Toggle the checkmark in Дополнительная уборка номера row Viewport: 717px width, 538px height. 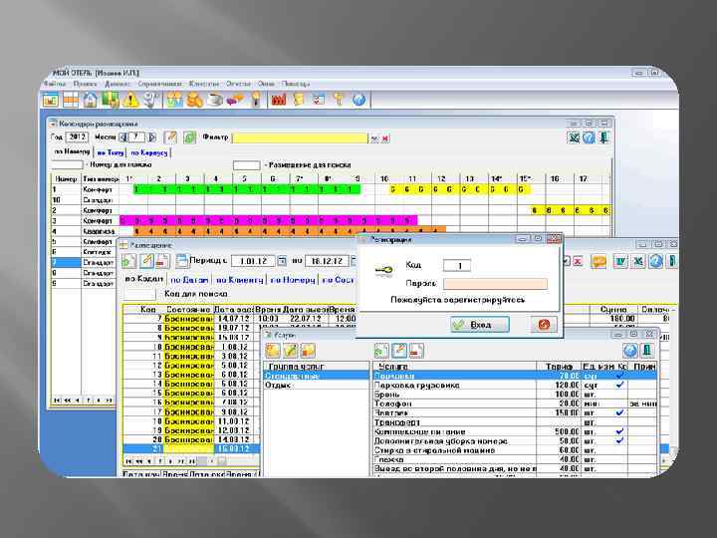[x=620, y=441]
